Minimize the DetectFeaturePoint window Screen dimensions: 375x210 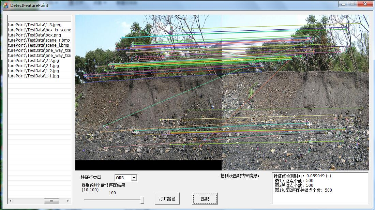[x=344, y=4]
